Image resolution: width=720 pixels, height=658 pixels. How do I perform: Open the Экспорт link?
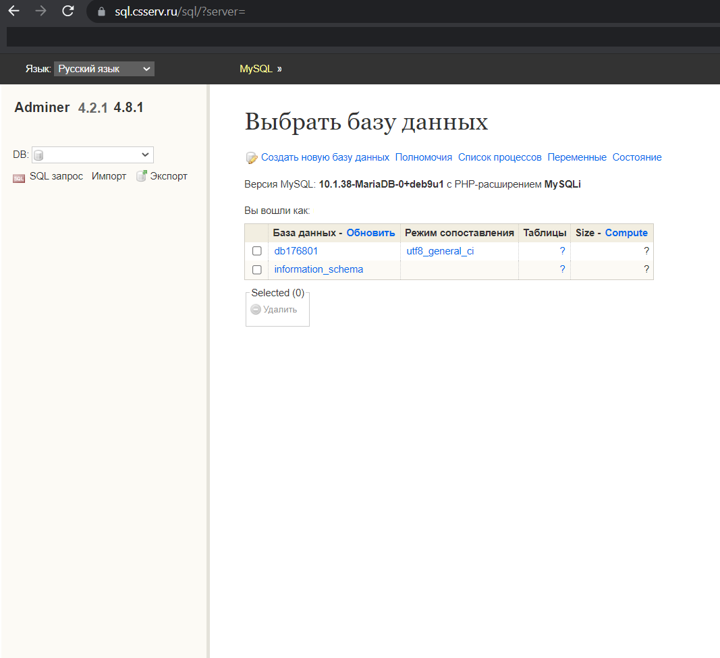pos(169,176)
